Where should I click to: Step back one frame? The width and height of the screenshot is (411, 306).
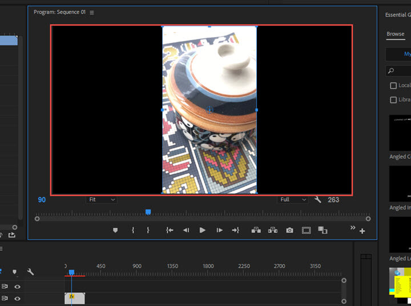coord(186,230)
